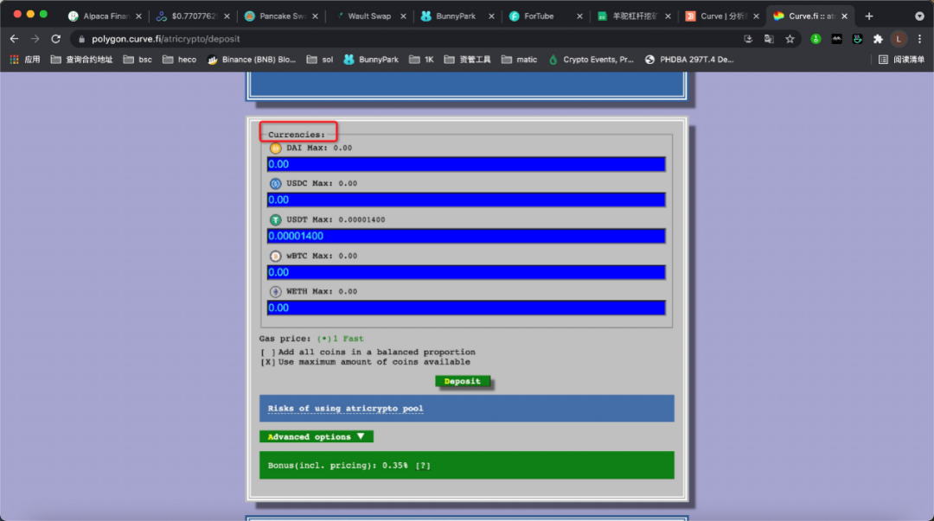Reload the page with the refresh icon
Viewport: 934px width, 521px height.
pyautogui.click(x=56, y=39)
